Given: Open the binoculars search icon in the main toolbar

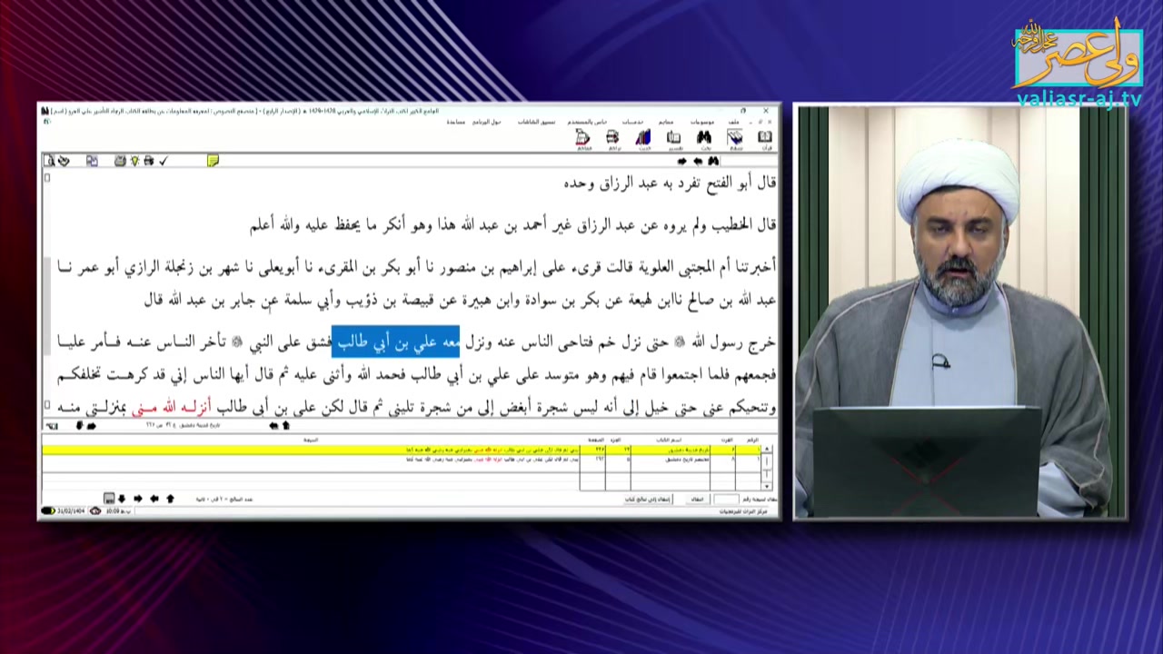Looking at the screenshot, I should [704, 137].
